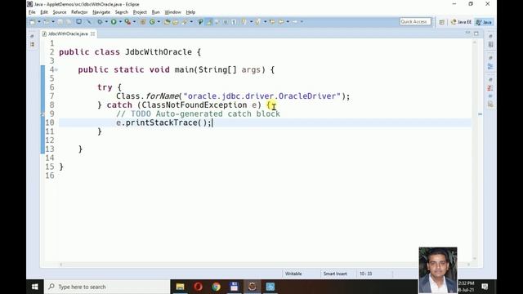The width and height of the screenshot is (523, 294).
Task: Click the New file toolbar icon
Action: click(32, 22)
